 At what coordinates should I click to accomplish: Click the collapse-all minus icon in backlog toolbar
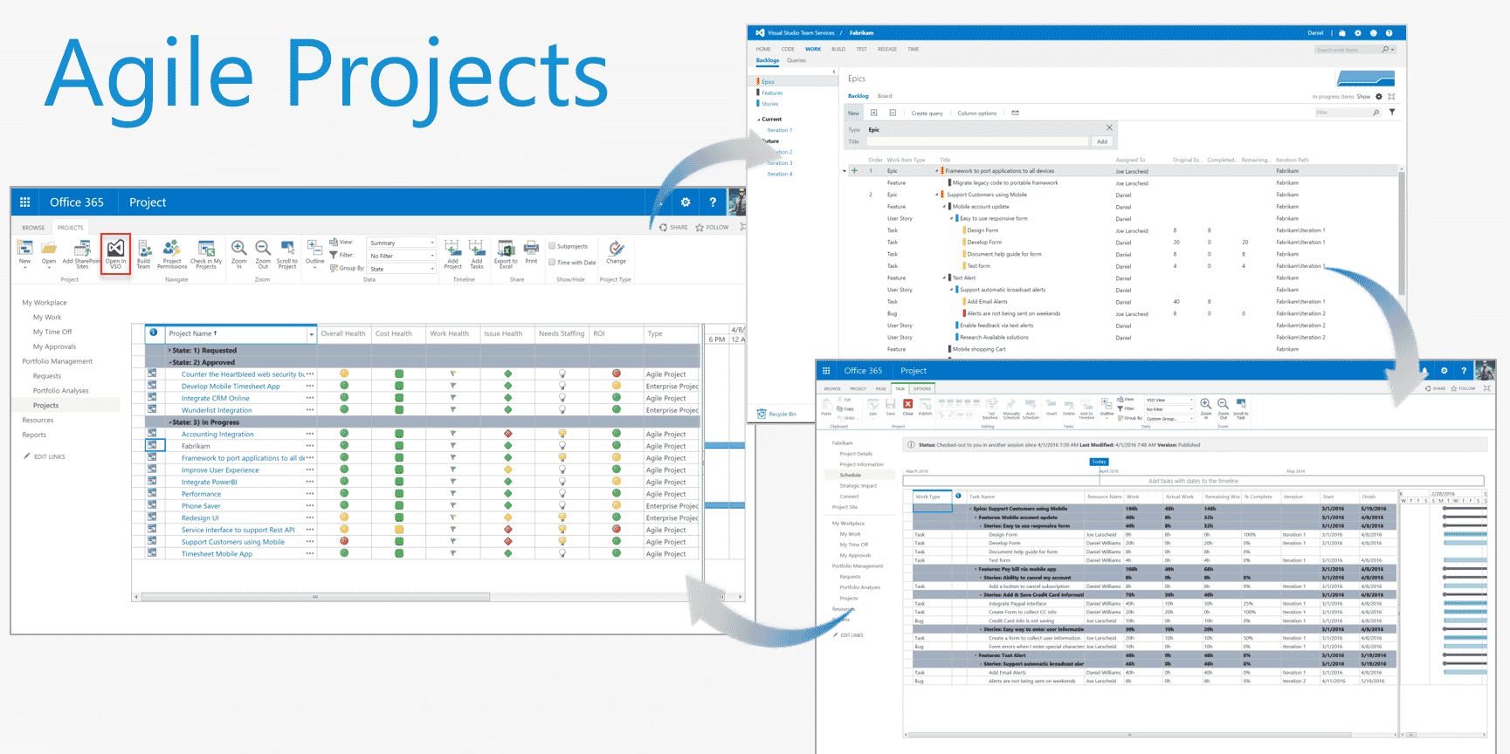tap(893, 113)
